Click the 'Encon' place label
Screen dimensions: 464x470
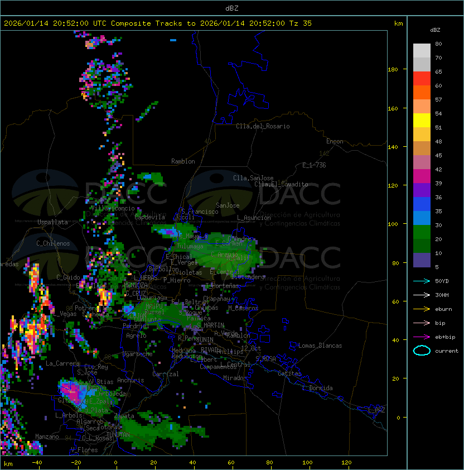(x=335, y=141)
